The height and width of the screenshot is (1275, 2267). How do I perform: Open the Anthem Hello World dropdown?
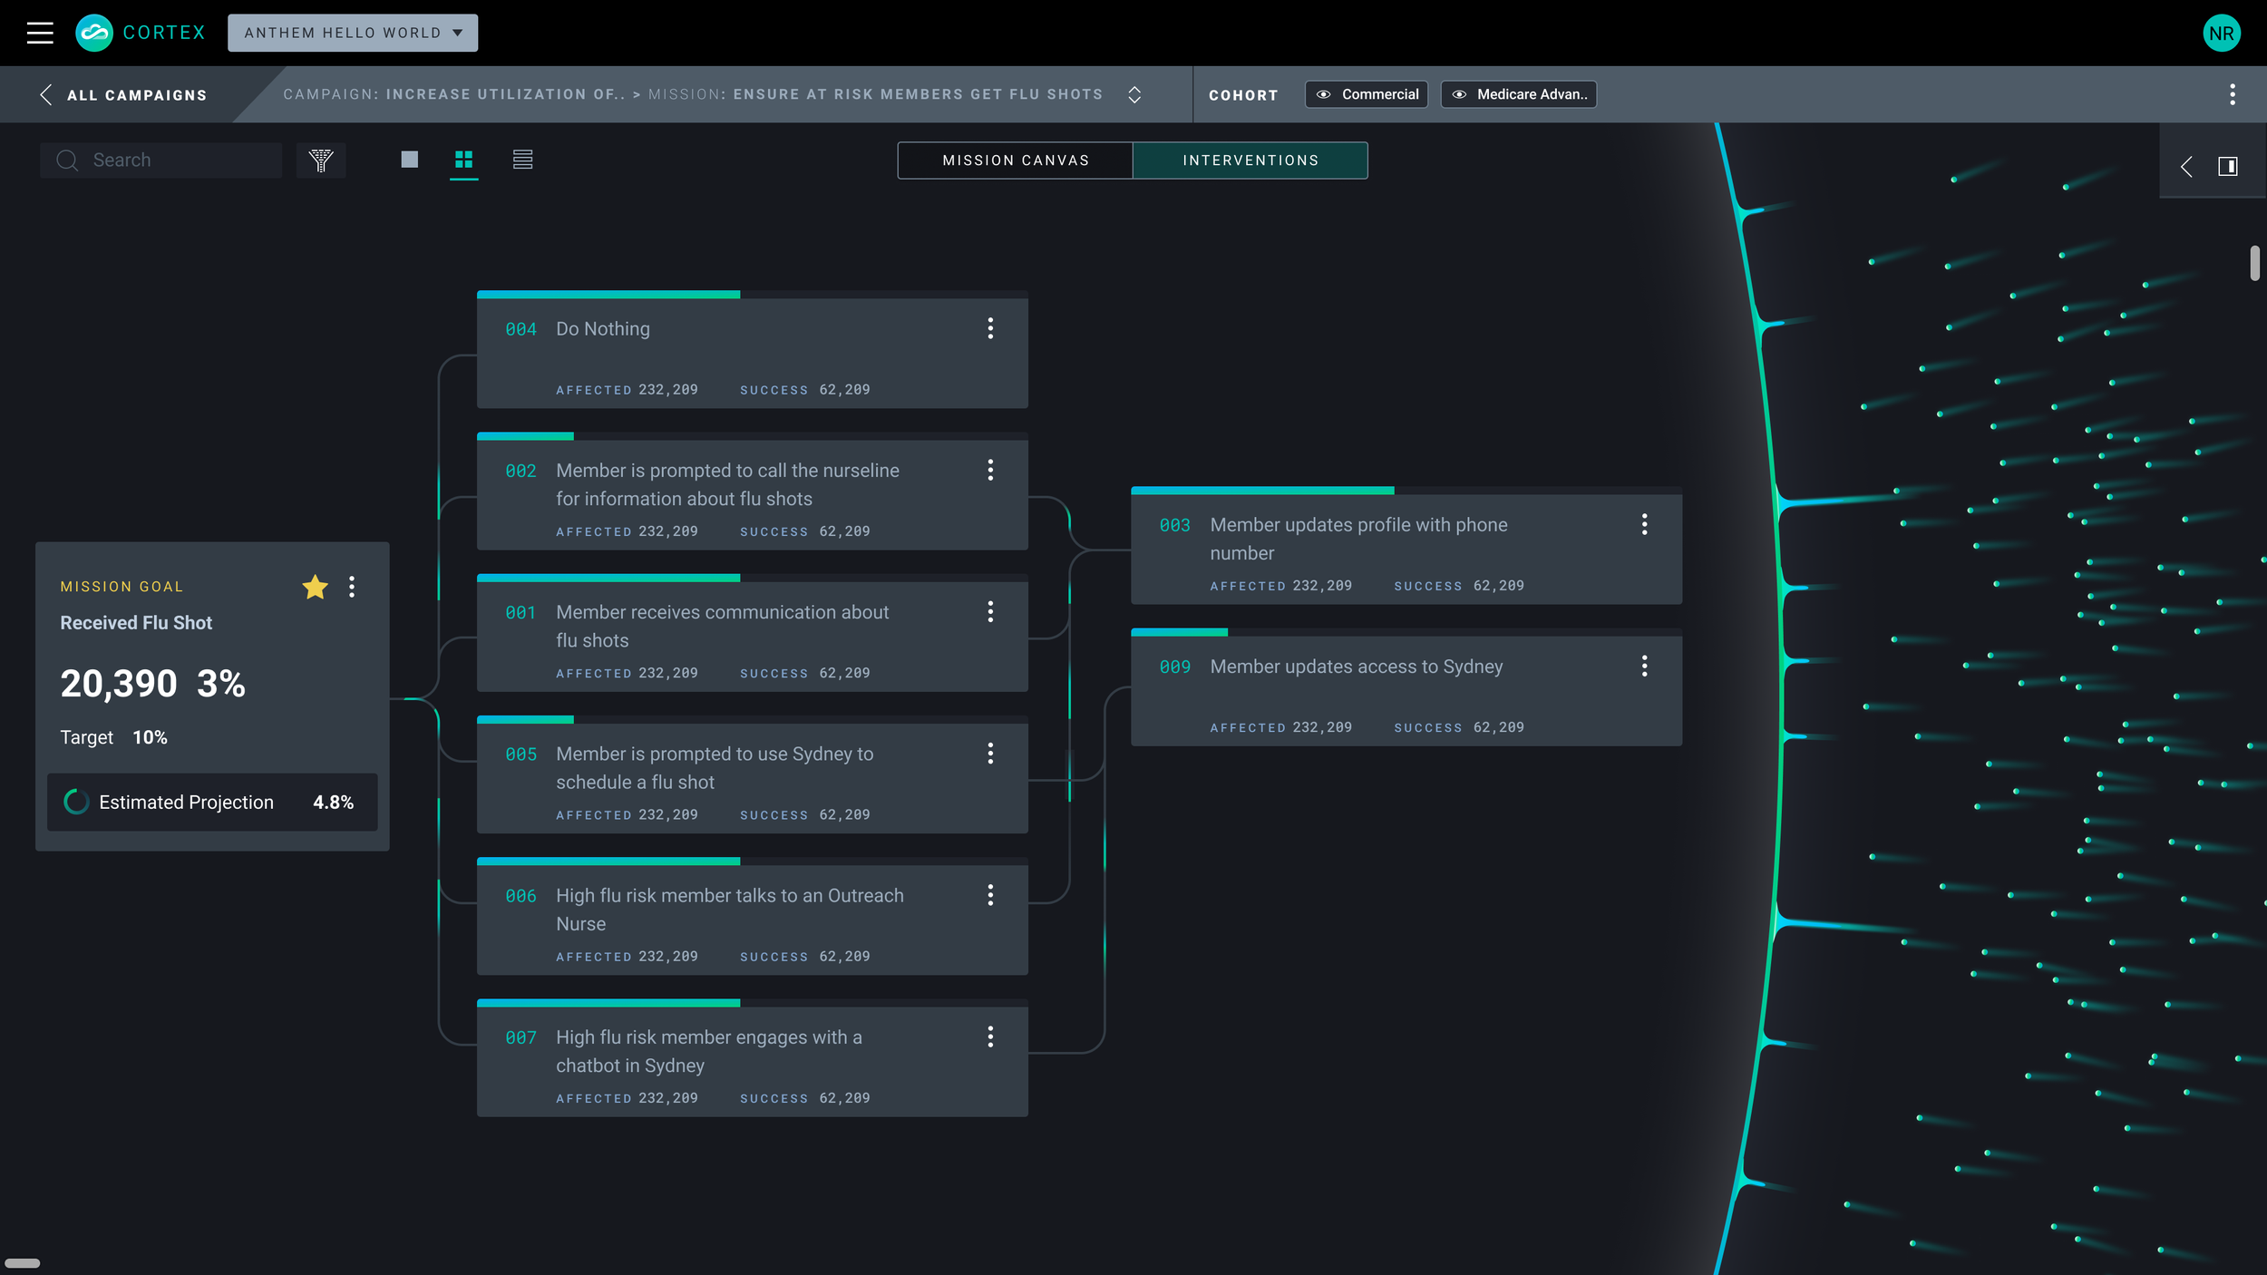[x=353, y=33]
